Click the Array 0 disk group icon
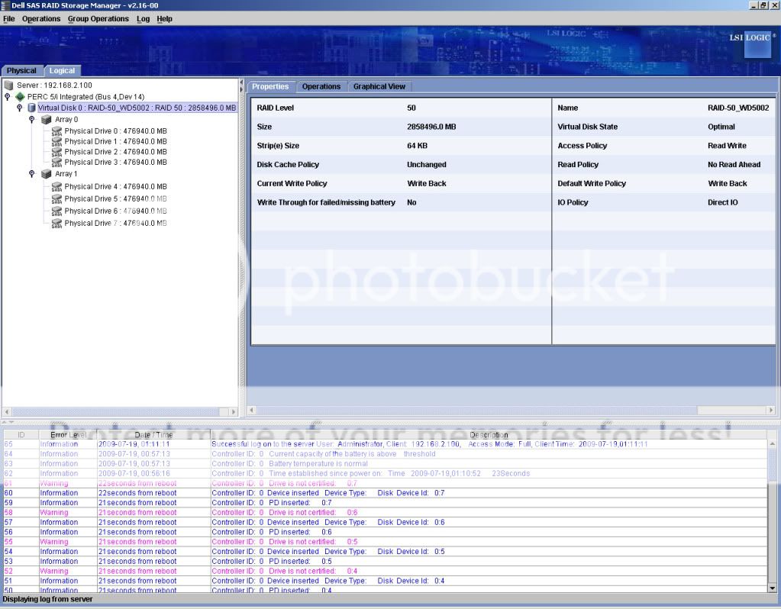 tap(47, 120)
